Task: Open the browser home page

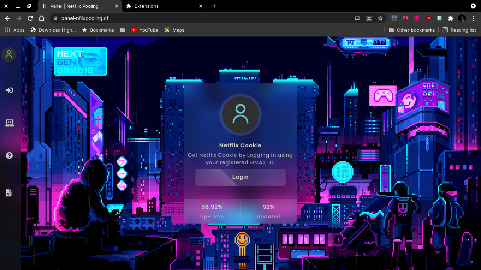Action: coord(42,18)
